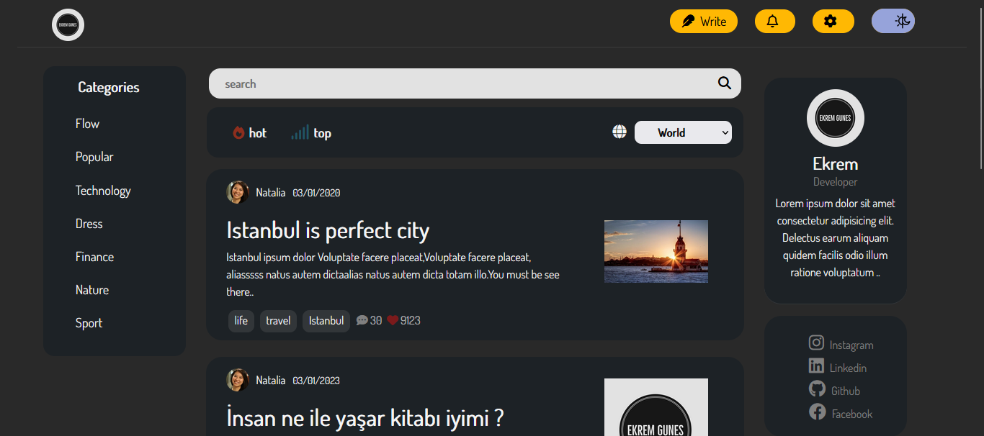Click the comments bubble icon showing 30
This screenshot has width=984, height=436.
[362, 321]
